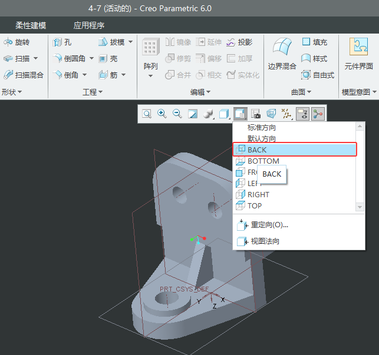Click the PRT_CSYS_DEF label in the model
This screenshot has height=355, width=379.
(184, 289)
